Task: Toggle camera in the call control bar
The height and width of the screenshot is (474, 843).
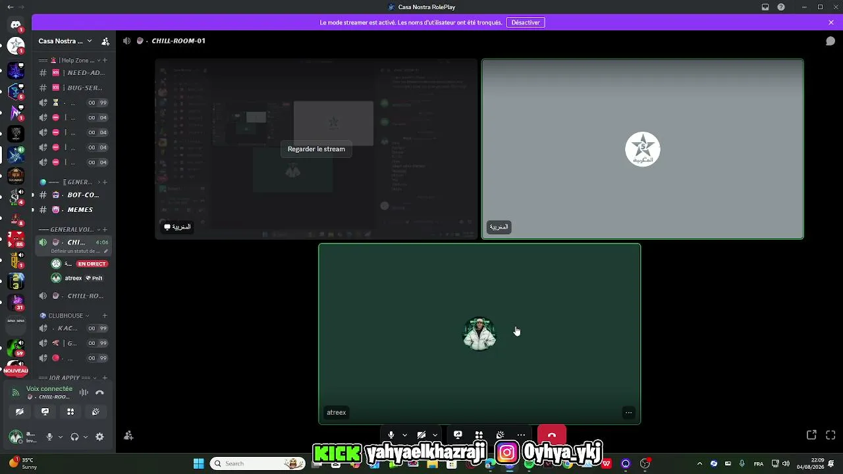Action: (x=421, y=435)
